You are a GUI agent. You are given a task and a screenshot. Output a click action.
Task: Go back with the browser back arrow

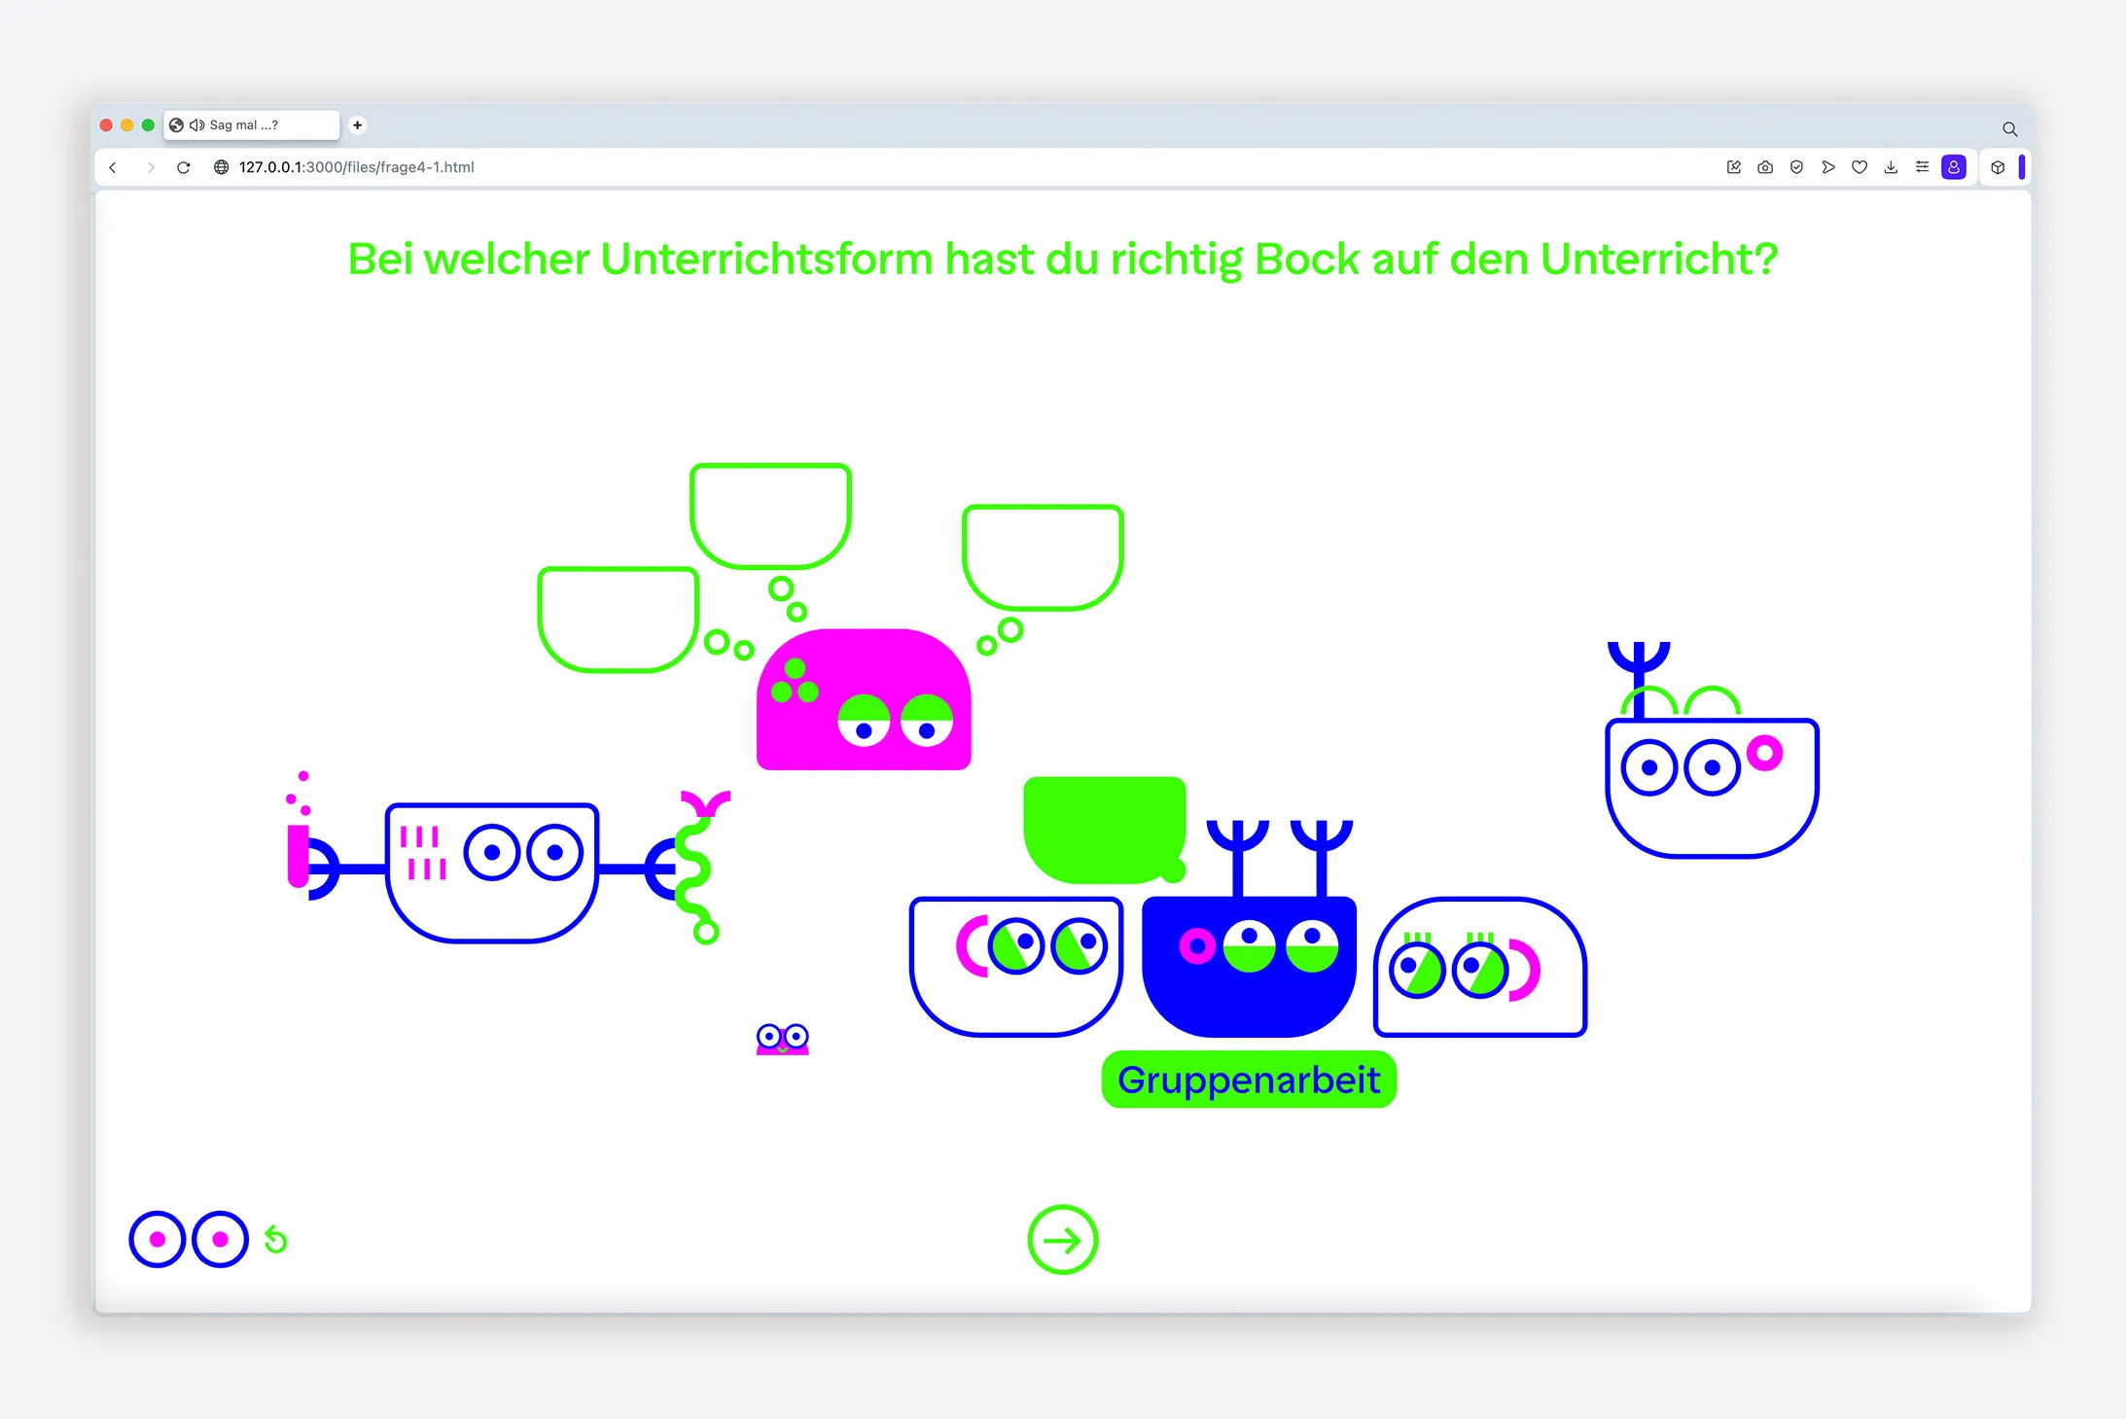click(113, 167)
